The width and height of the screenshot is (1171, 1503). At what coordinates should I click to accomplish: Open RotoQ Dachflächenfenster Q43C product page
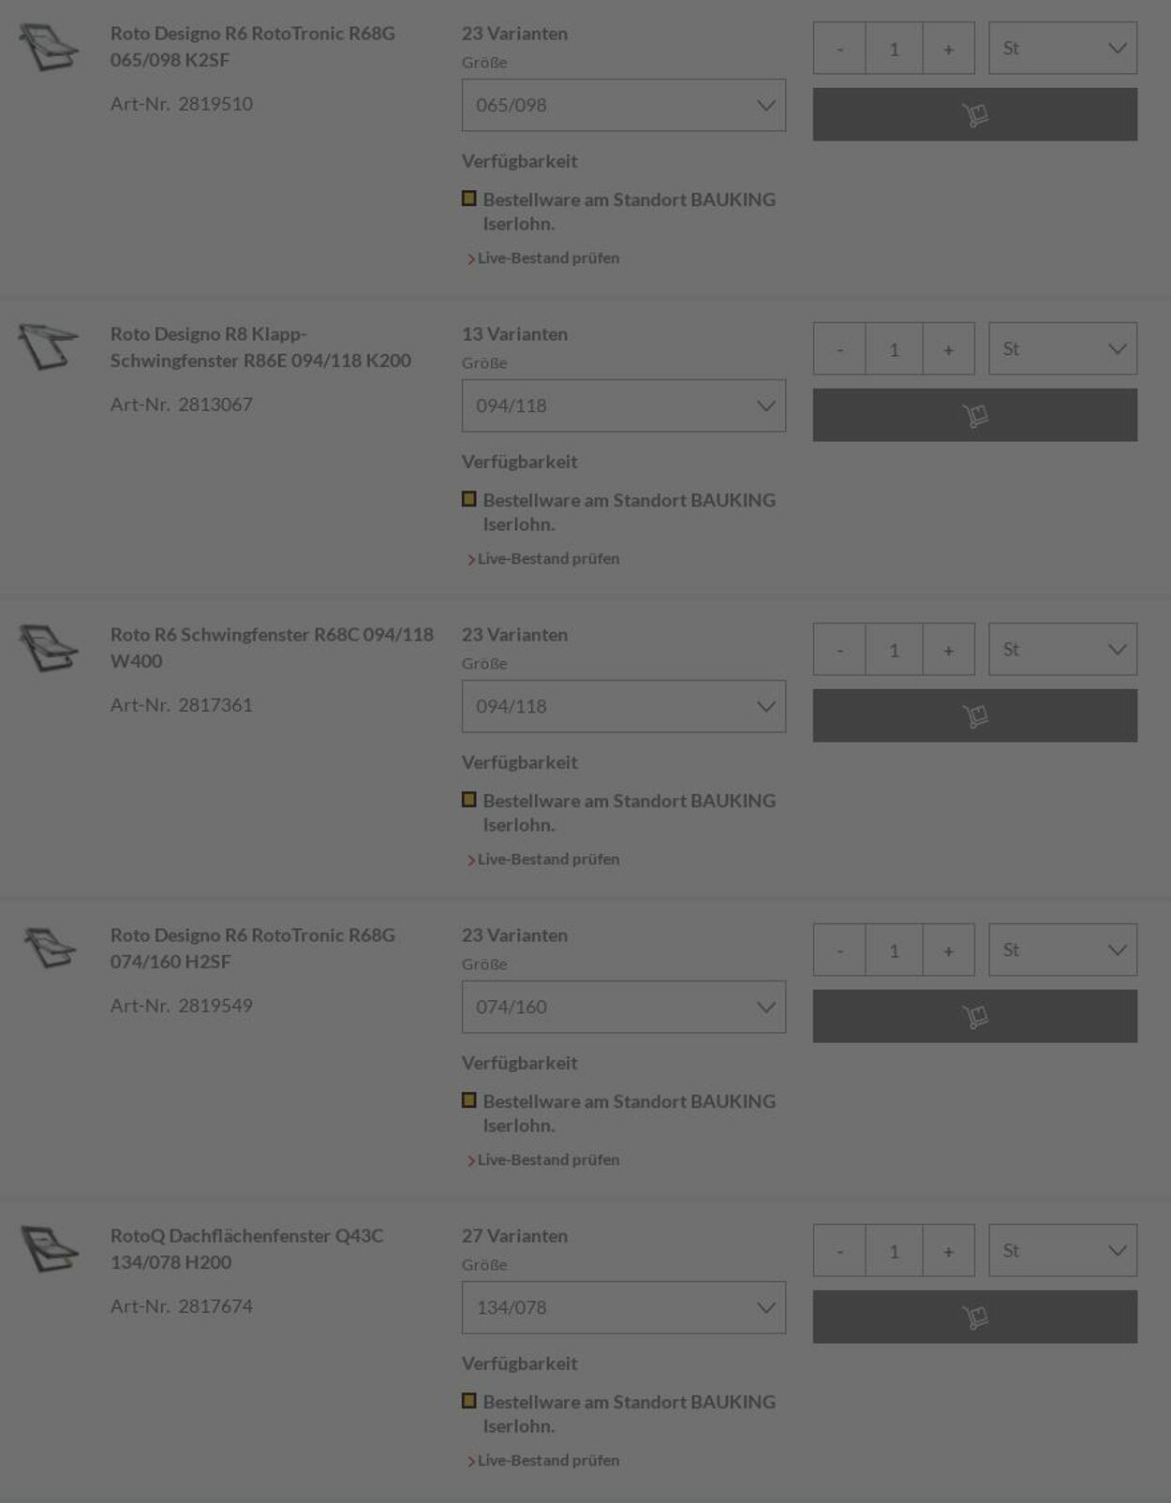[246, 1248]
